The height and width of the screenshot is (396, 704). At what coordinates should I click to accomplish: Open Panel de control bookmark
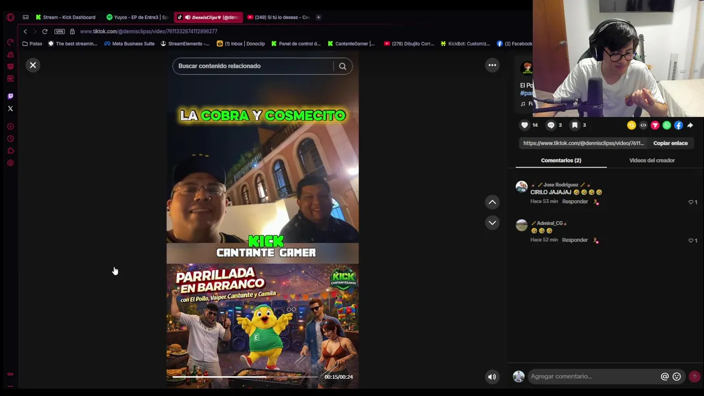tap(295, 43)
